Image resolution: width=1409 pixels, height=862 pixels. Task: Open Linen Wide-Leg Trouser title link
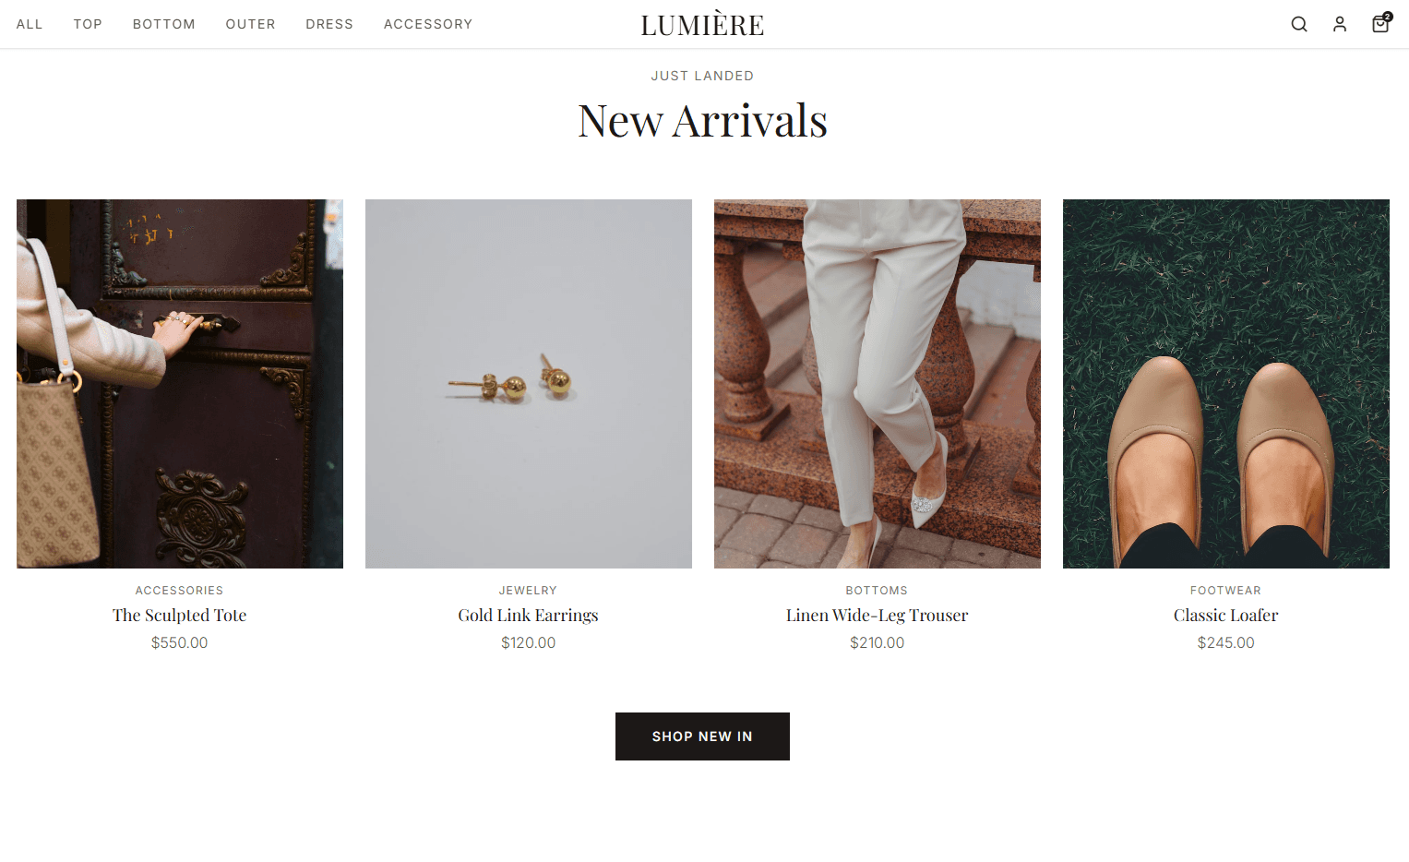pyautogui.click(x=878, y=616)
